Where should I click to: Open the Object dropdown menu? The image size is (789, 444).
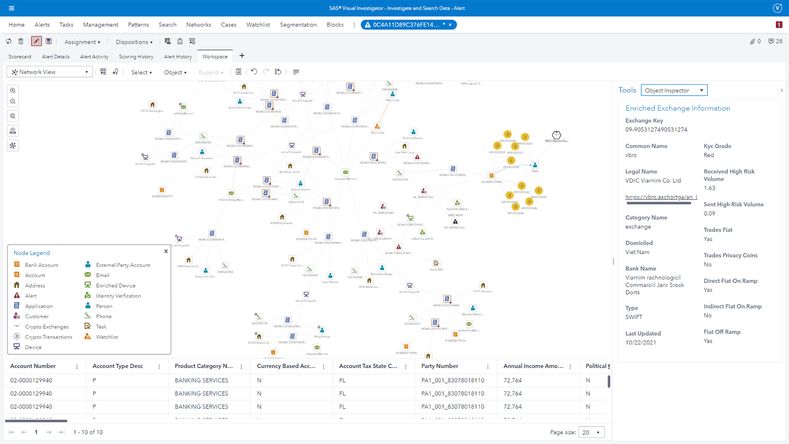pyautogui.click(x=175, y=72)
